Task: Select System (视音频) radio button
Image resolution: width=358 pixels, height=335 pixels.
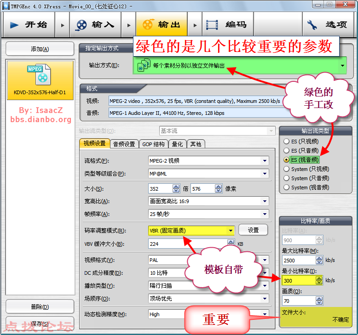Action: click(x=286, y=187)
